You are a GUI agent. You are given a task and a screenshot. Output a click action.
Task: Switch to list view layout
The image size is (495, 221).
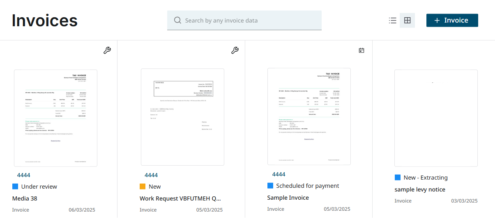(x=392, y=21)
